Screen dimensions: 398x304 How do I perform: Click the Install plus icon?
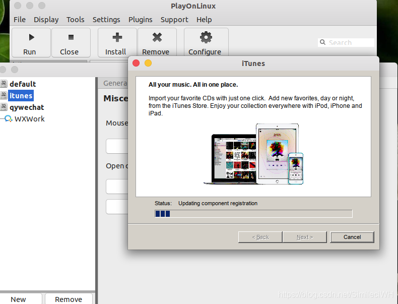click(117, 37)
